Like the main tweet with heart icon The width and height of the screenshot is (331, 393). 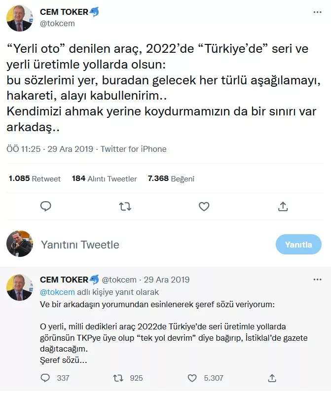(x=204, y=207)
